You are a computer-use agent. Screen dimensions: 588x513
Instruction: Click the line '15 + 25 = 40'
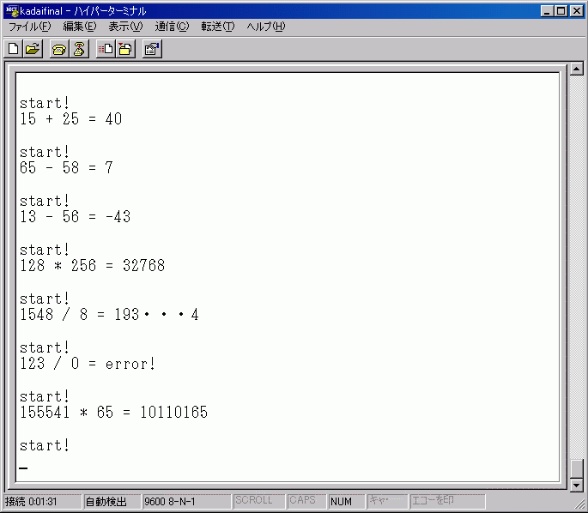coord(71,119)
